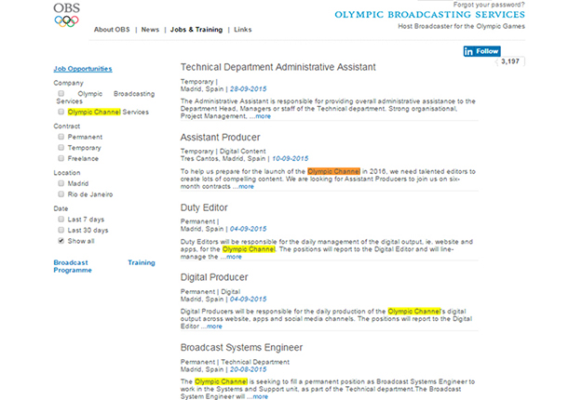Screen dimensions: 582x400
Task: Uncheck the Show all date checkbox
Action: (61, 241)
